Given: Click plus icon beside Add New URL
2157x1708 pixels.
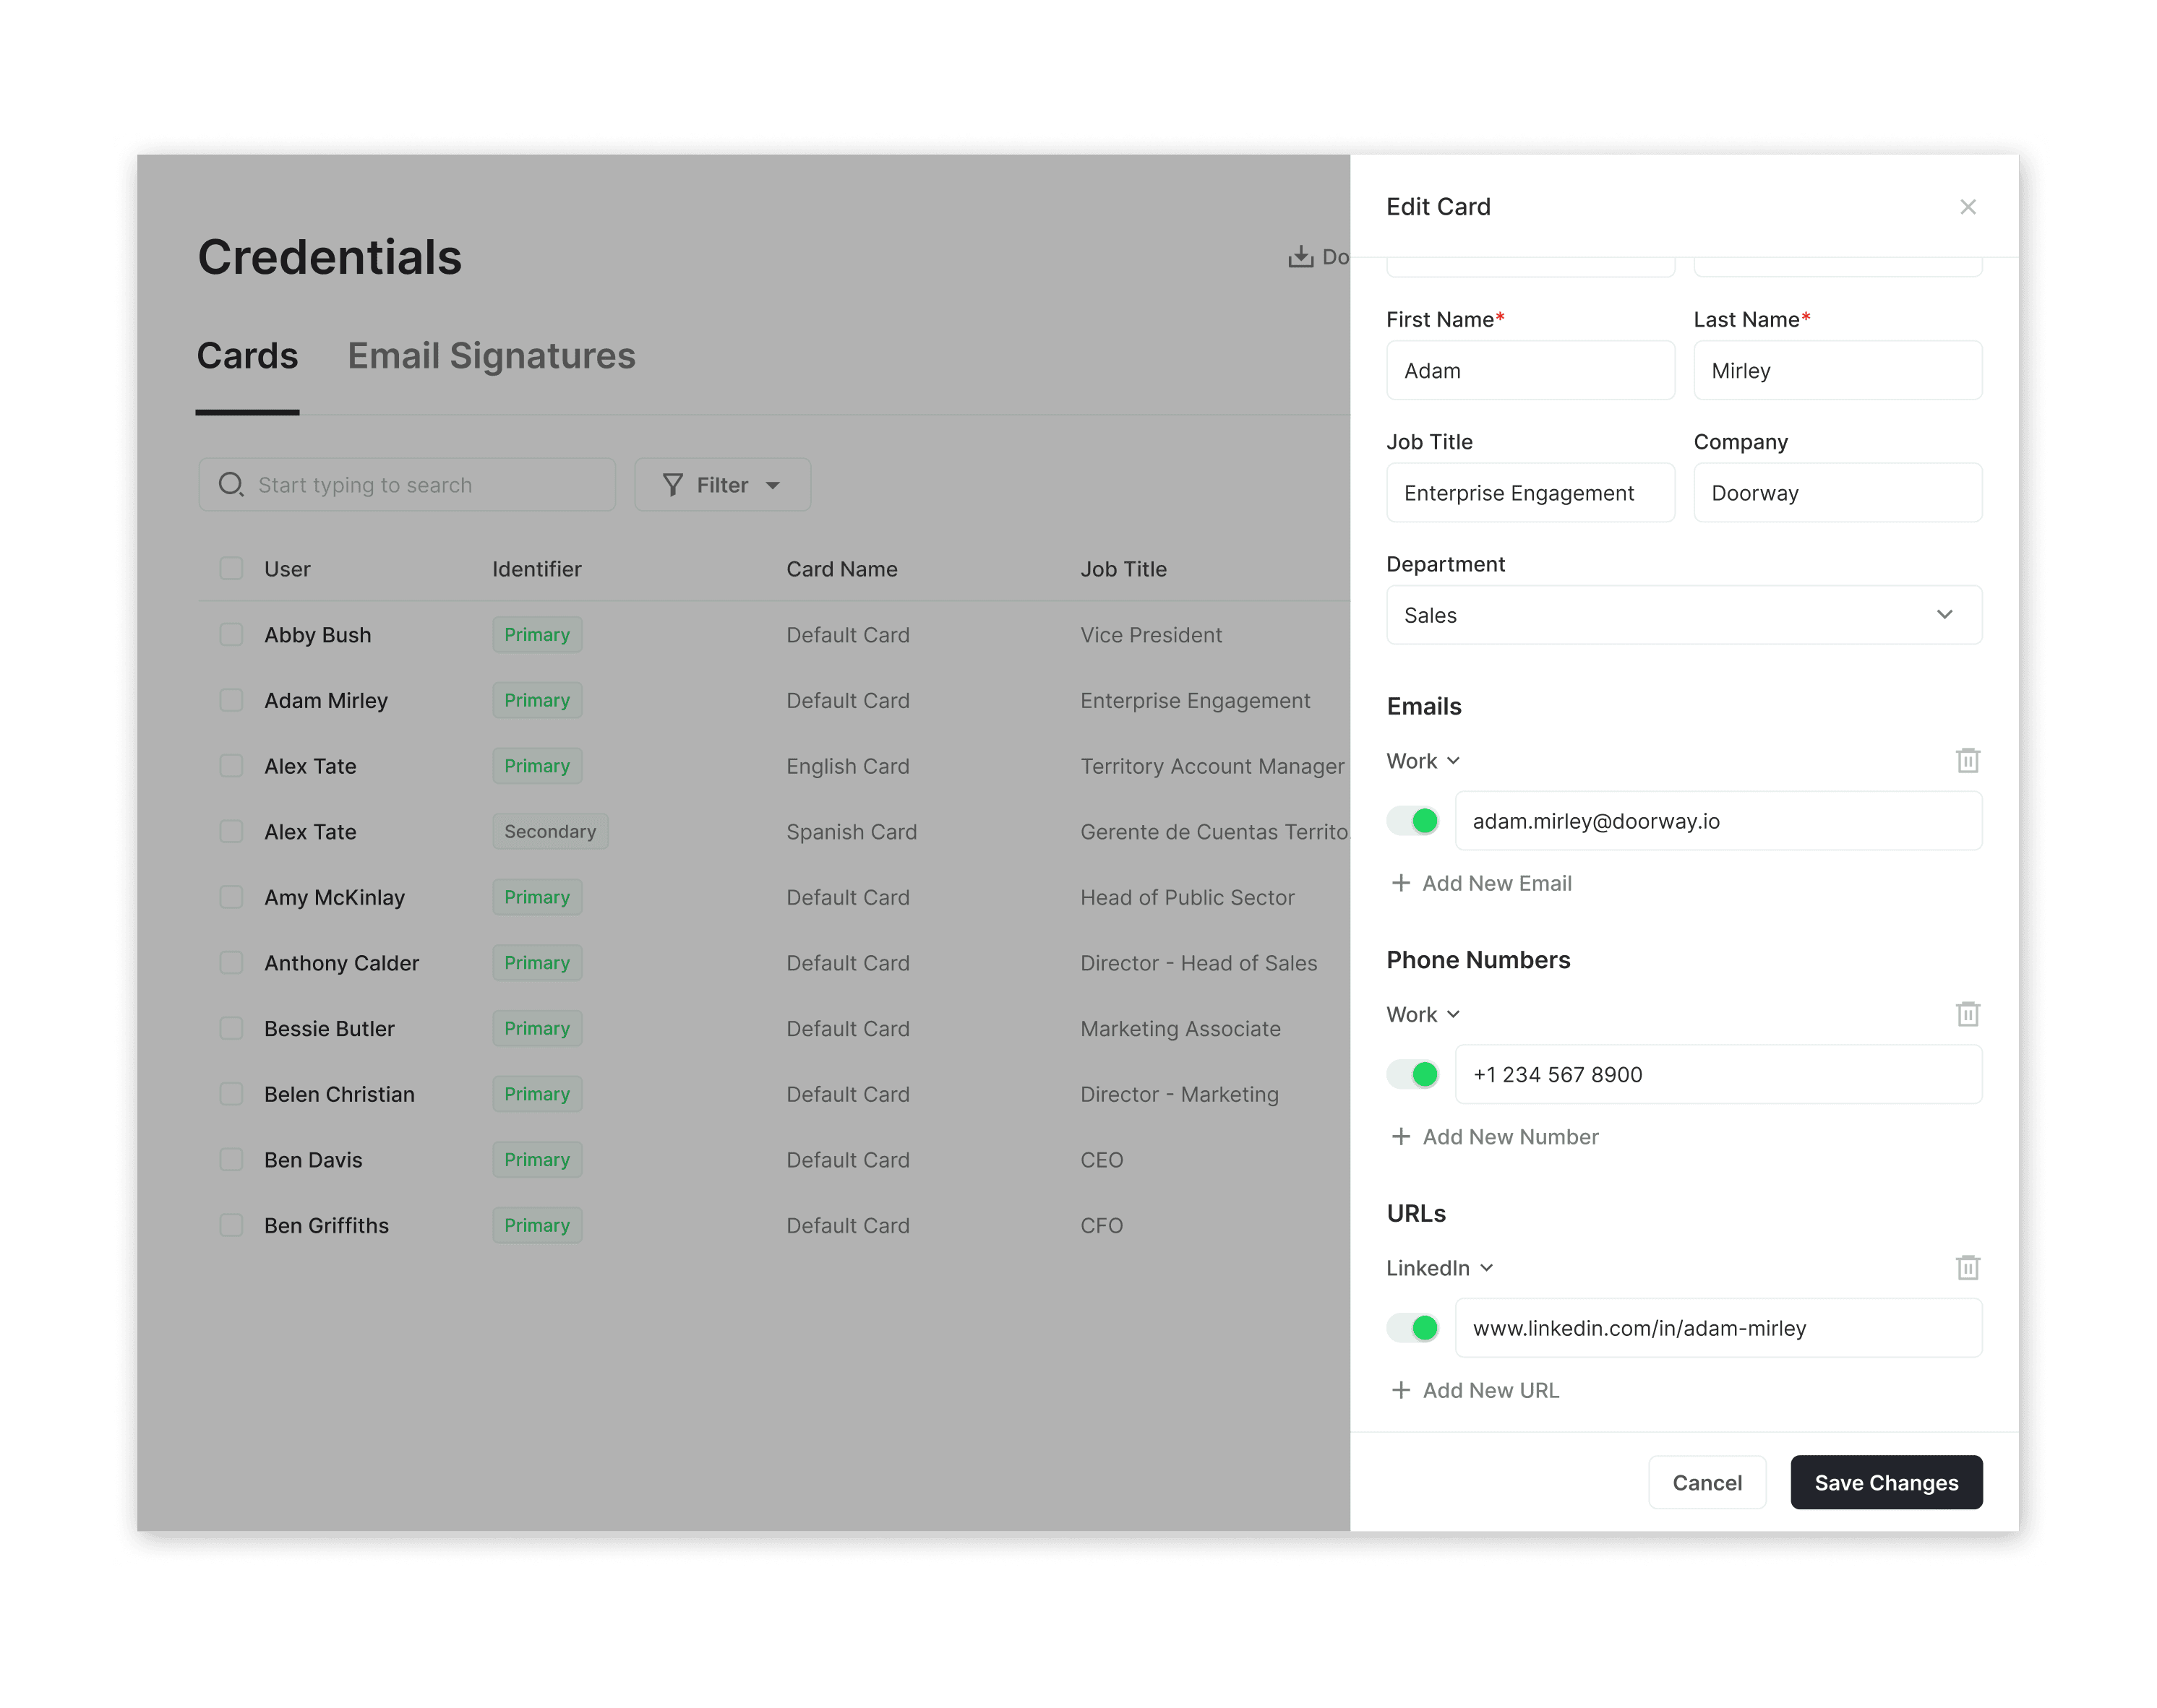Looking at the screenshot, I should (x=1401, y=1390).
